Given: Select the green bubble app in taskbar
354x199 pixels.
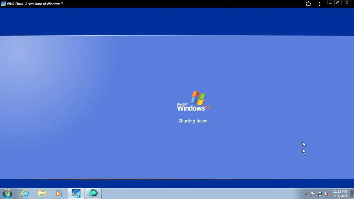Looking at the screenshot, I should click(x=93, y=193).
